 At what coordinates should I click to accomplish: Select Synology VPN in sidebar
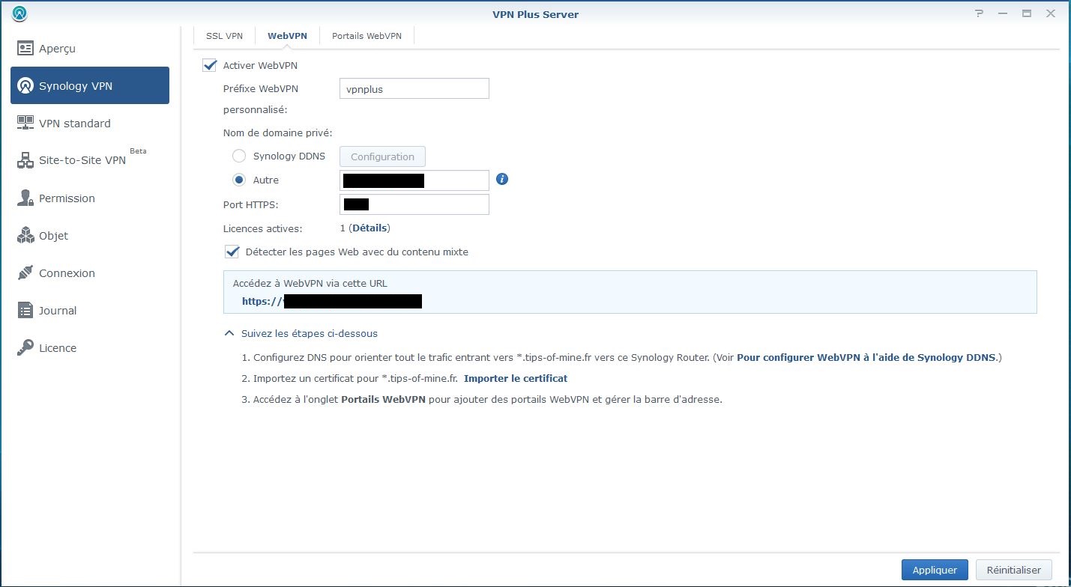[90, 86]
